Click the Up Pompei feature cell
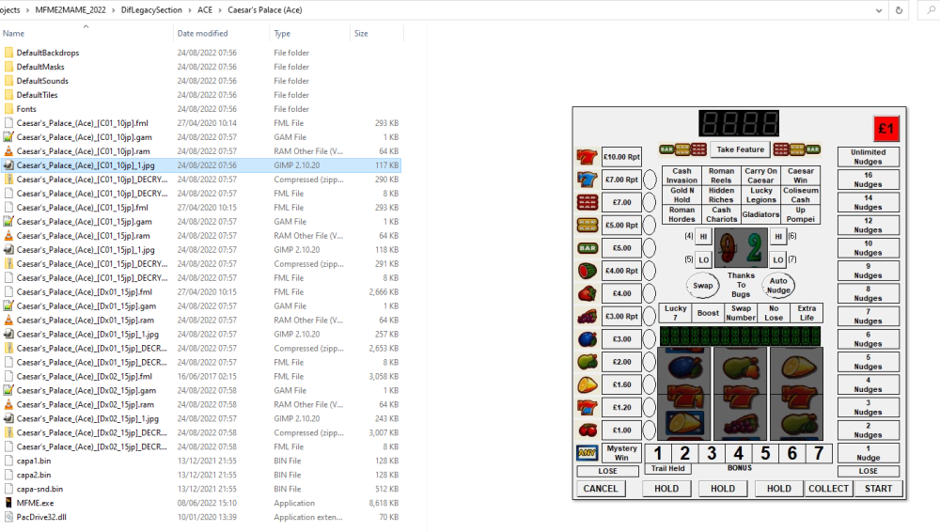940x532 pixels. [x=800, y=214]
